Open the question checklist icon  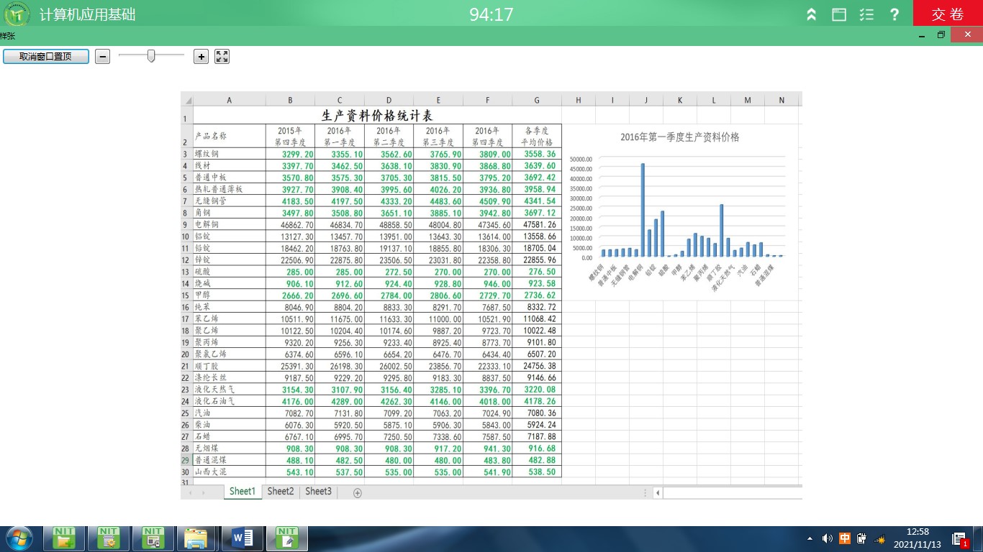coord(867,14)
